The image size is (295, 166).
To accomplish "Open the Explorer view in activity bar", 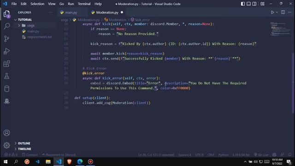I will pos(6,14).
